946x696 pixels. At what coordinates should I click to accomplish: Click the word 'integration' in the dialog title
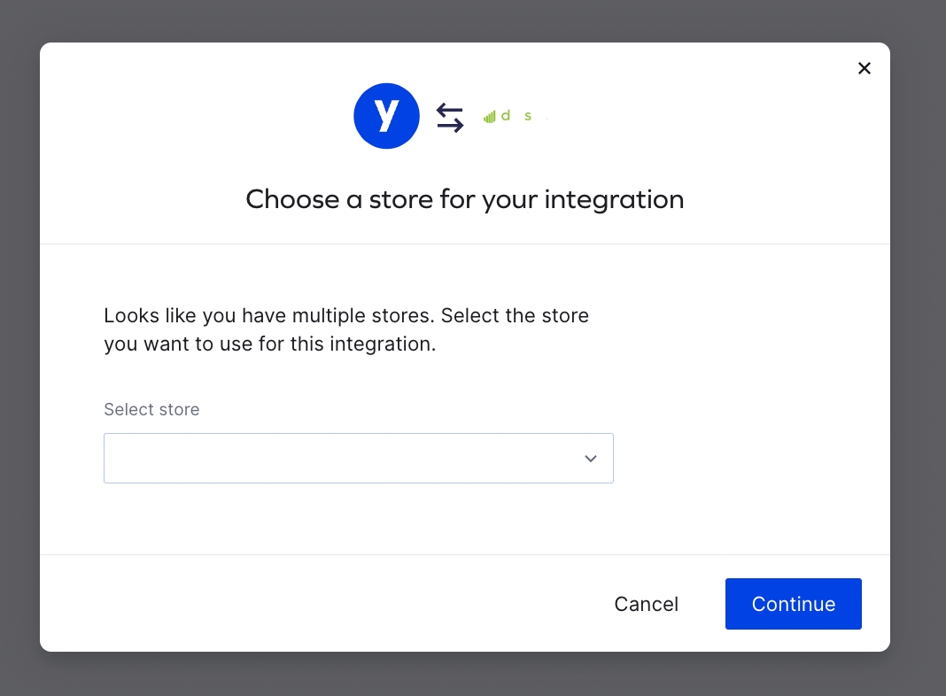(x=614, y=199)
